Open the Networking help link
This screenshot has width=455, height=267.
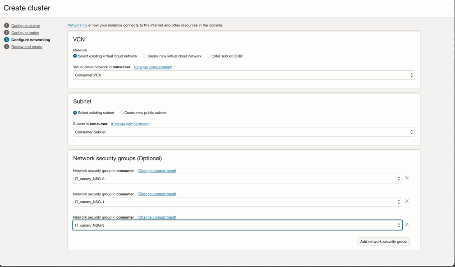point(77,25)
